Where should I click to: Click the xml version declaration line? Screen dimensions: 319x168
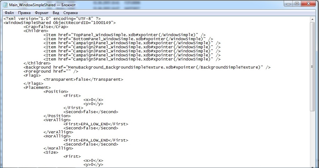pos(52,19)
